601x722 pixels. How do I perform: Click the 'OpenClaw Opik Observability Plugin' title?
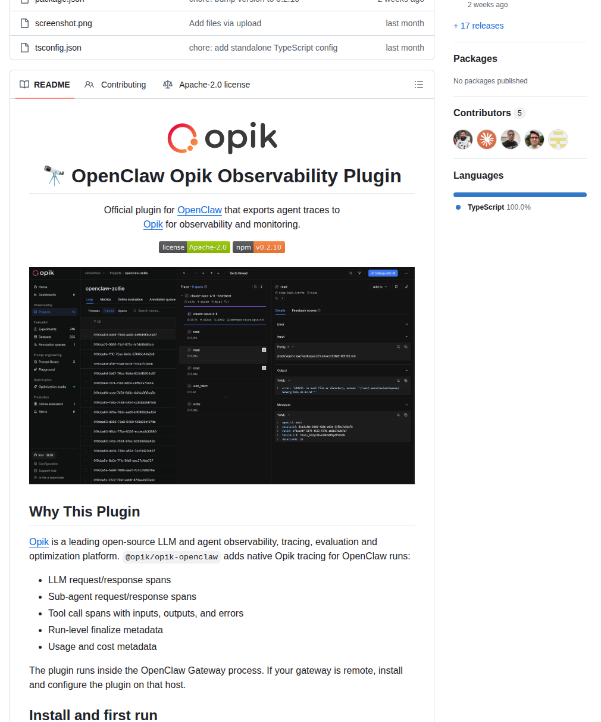[x=236, y=176]
